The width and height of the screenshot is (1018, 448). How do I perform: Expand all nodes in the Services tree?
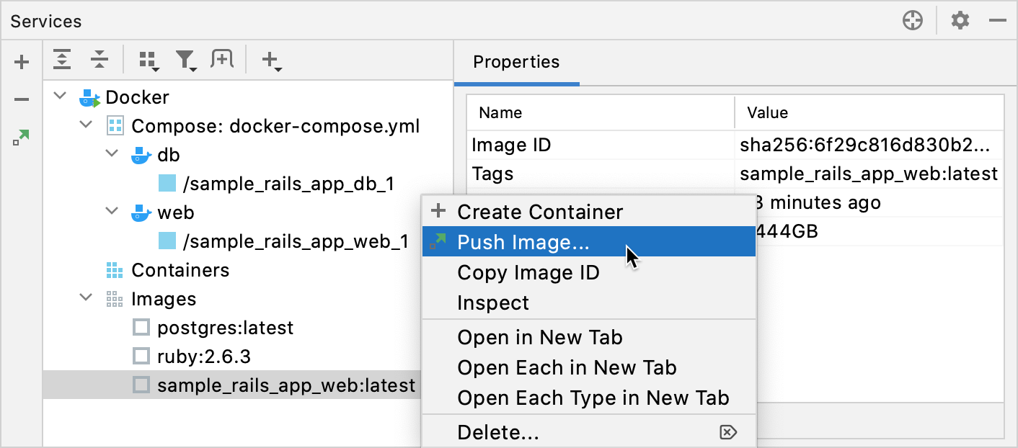tap(62, 61)
